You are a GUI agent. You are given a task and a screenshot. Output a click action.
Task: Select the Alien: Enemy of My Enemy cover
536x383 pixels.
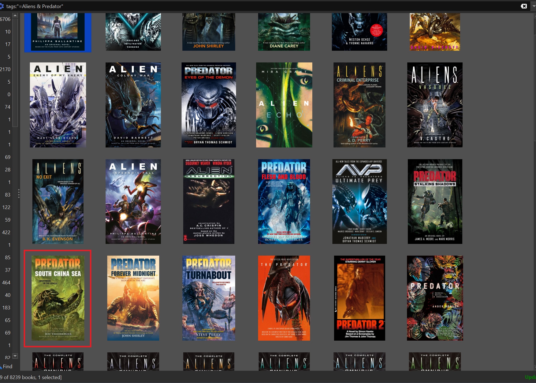coord(58,105)
